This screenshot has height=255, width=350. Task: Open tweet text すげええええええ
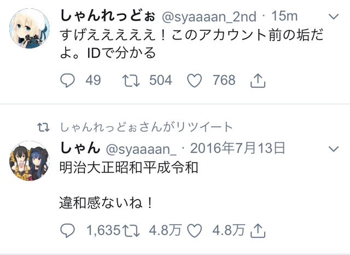click(x=192, y=44)
